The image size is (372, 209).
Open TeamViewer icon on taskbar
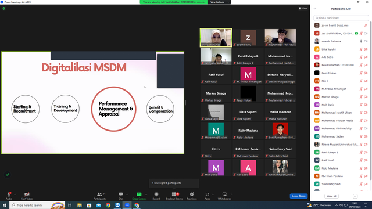117,205
